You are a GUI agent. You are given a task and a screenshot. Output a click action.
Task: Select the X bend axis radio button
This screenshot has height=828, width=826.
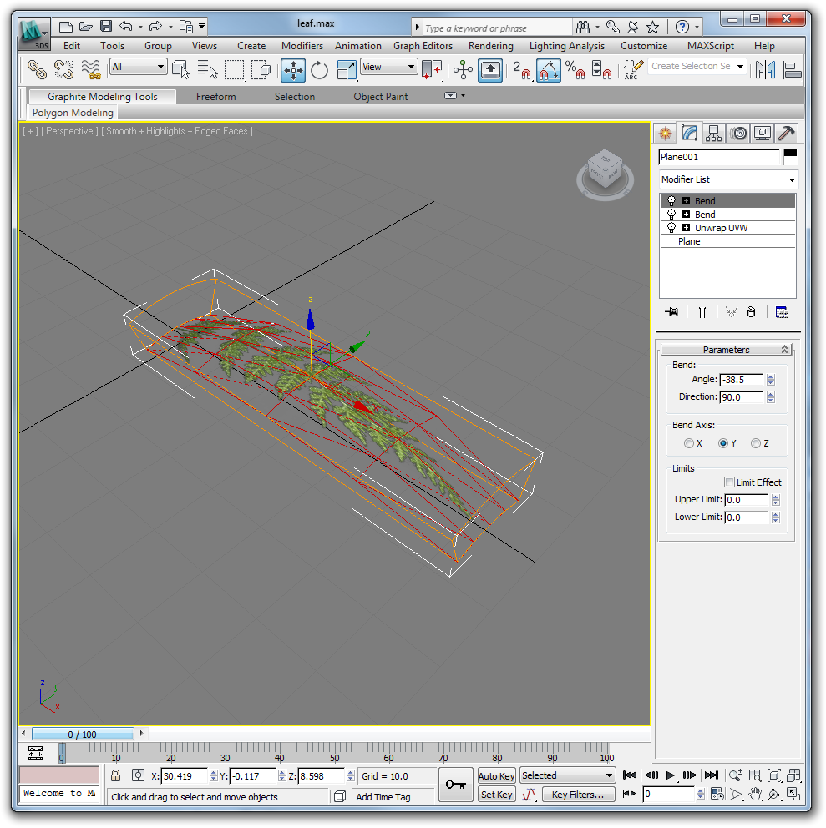[x=689, y=443]
